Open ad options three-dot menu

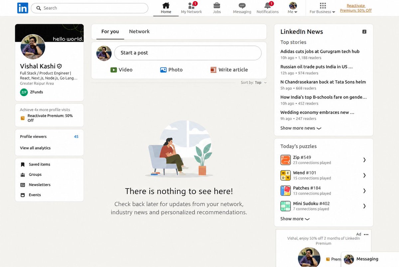366,234
